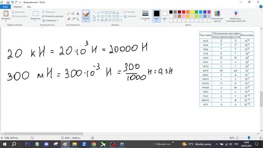Select Color 1 (Цвет 1) box
263x148 pixels.
(x=157, y=16)
